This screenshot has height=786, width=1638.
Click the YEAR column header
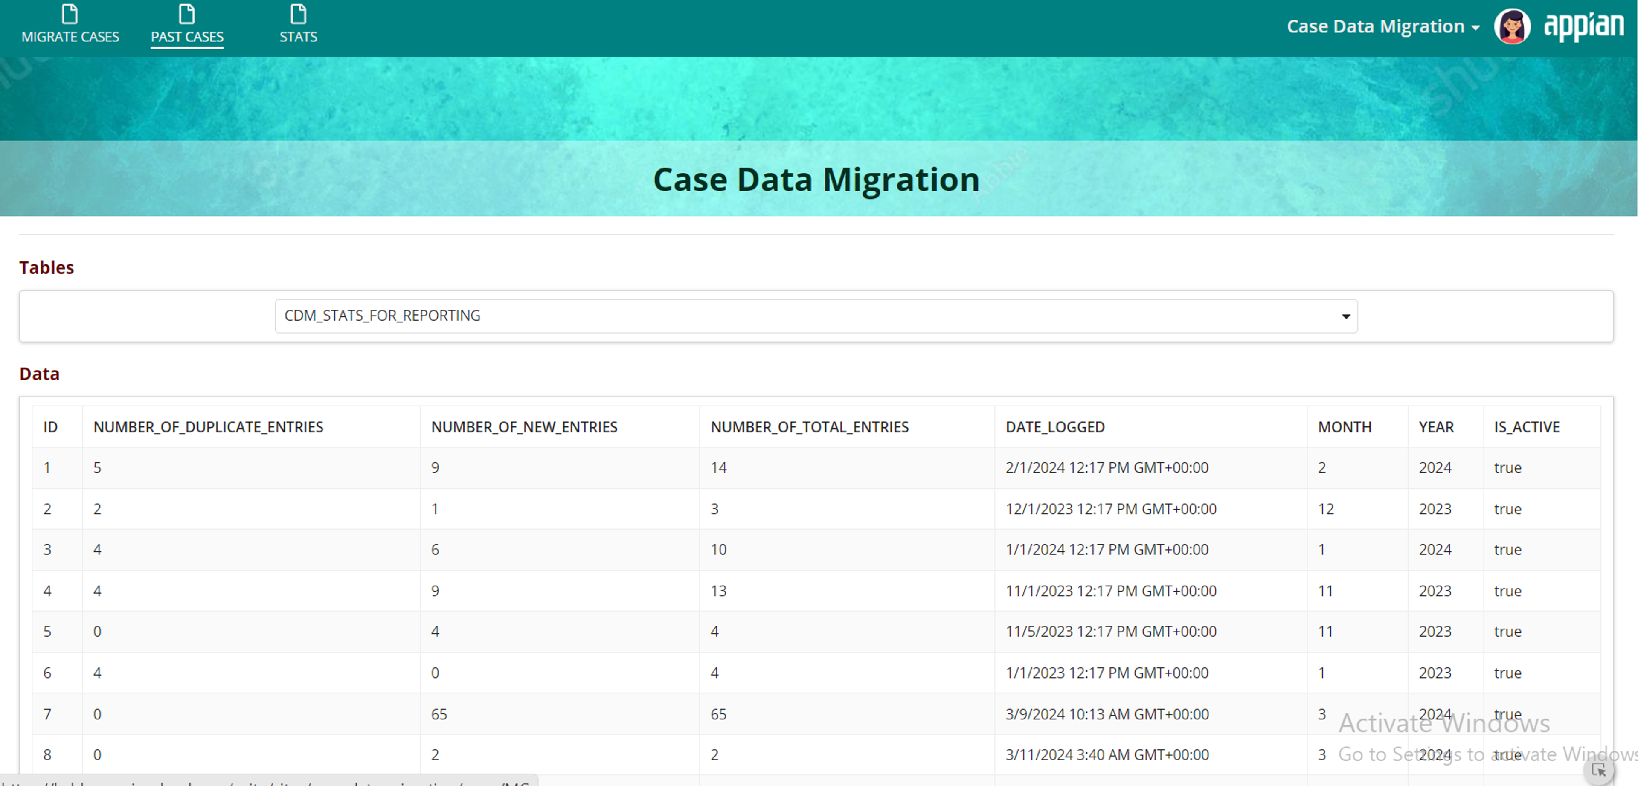click(x=1436, y=427)
